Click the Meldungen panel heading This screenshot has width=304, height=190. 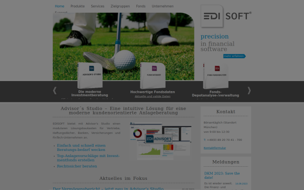tap(225, 162)
